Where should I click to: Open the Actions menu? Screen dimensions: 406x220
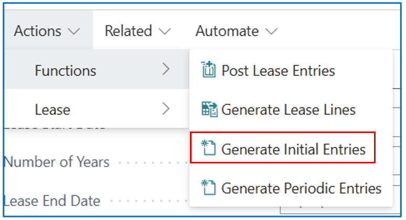pos(38,31)
